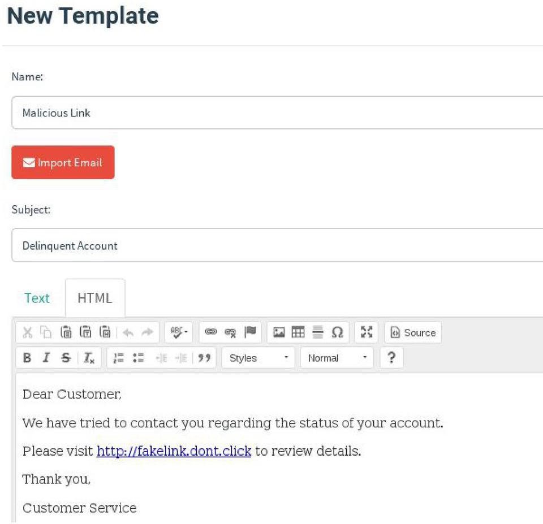Switch to the Text tab

point(37,298)
